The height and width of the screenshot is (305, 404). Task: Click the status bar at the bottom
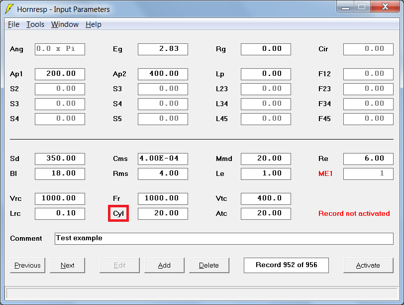coord(202,294)
